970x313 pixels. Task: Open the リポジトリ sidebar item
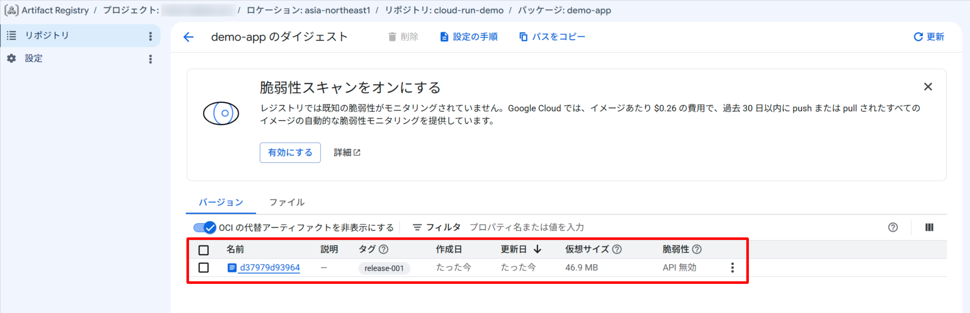coord(80,35)
